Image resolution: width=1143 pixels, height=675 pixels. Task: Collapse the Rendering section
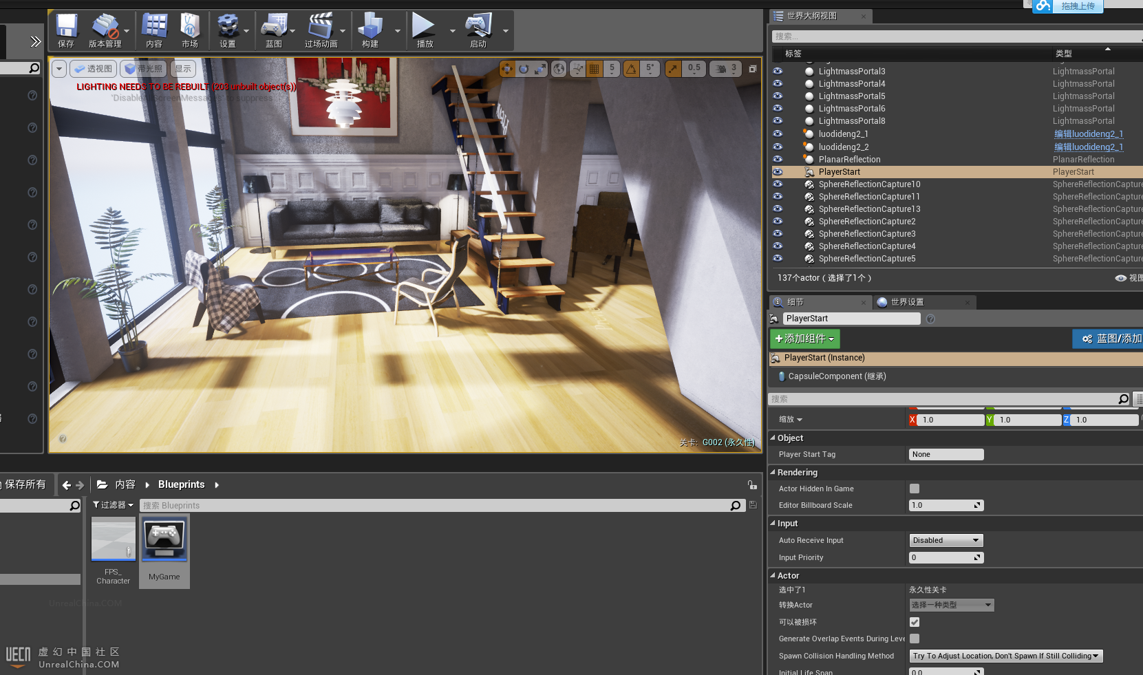[773, 473]
